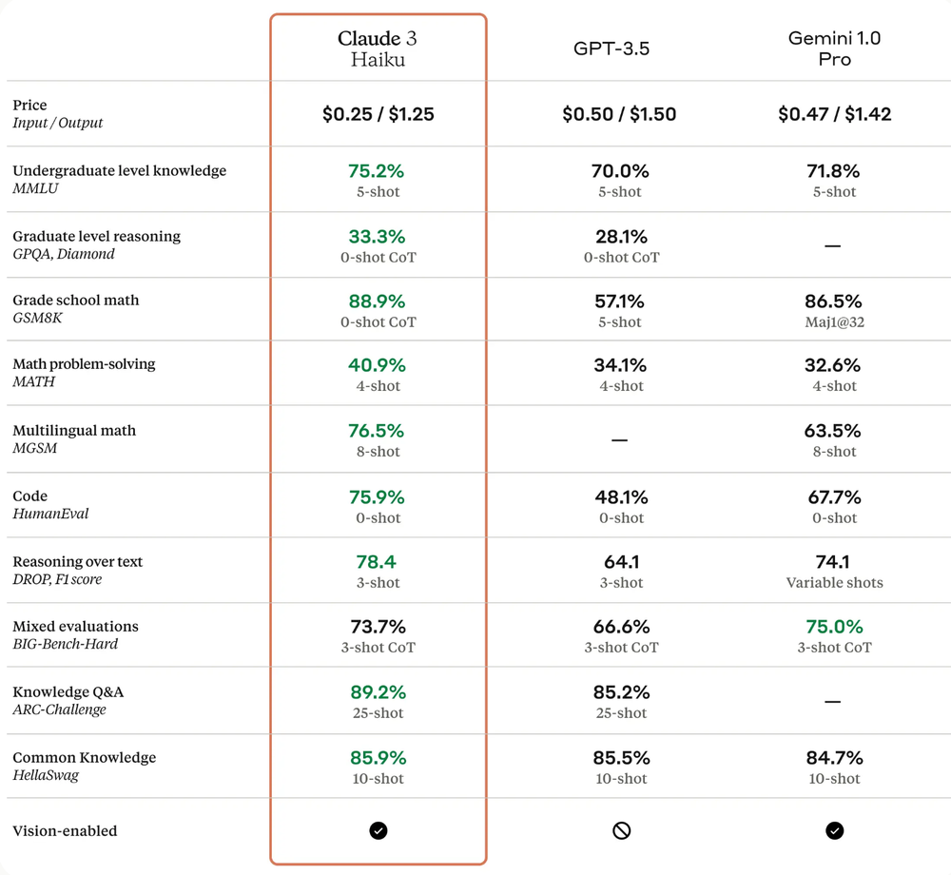Click Claude's 78.4 DROP F1 score
The height and width of the screenshot is (875, 951).
tap(376, 562)
